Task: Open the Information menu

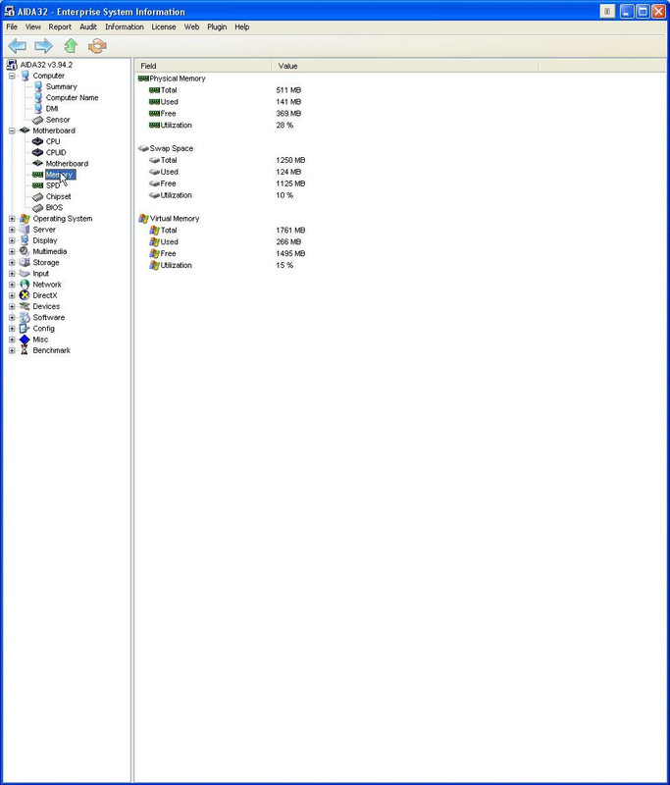Action: click(x=125, y=27)
